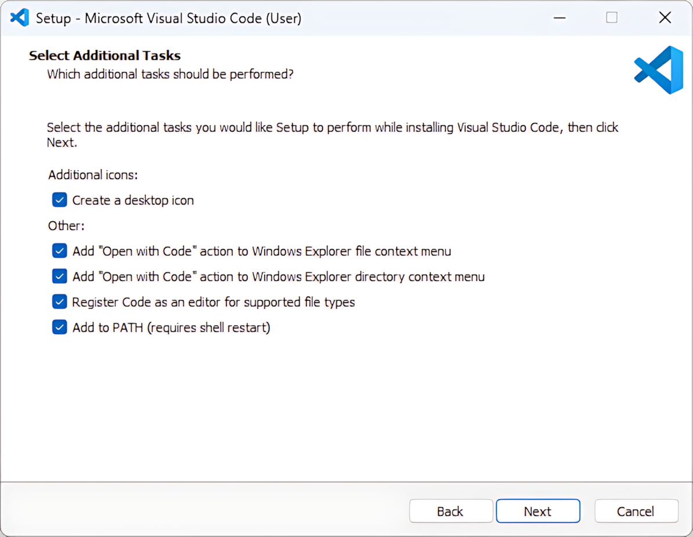This screenshot has width=693, height=537.
Task: Click the "requires shell restart" label text
Action: tap(209, 328)
